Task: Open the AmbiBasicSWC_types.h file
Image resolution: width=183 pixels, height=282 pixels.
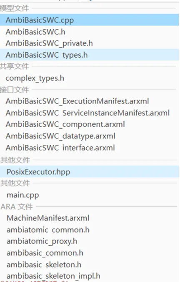Action: [x=89, y=55]
